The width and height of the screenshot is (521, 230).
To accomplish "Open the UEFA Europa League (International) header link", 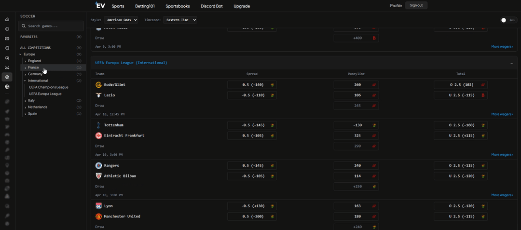I will 131,62.
